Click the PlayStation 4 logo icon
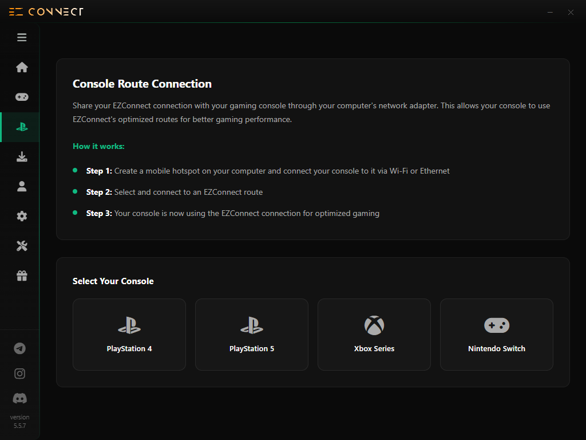The image size is (586, 440). click(129, 325)
